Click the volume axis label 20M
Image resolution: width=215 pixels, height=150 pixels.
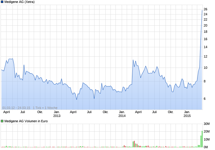tap(206, 131)
